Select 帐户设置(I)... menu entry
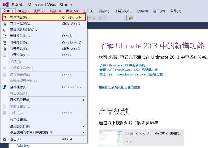 44,120
